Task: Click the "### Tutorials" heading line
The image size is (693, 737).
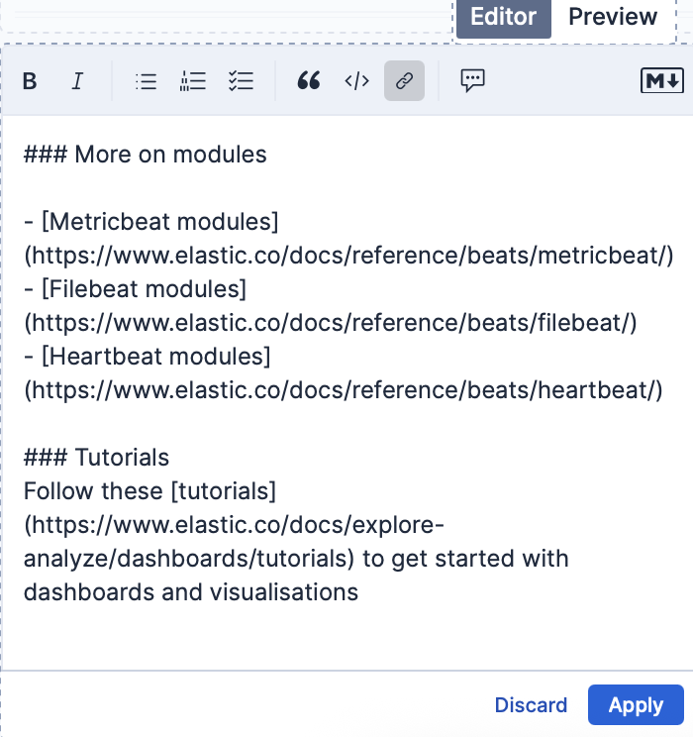Action: point(97,458)
